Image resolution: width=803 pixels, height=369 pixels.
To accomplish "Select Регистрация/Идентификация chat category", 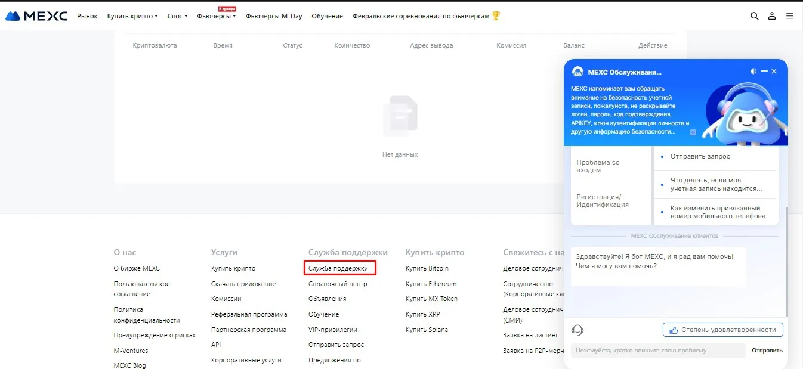I will click(x=603, y=200).
